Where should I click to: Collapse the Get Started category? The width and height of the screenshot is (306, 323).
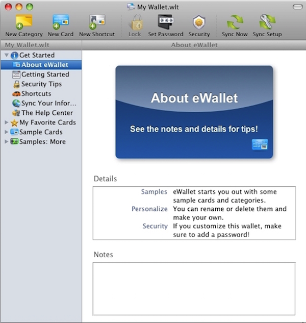pyautogui.click(x=7, y=55)
